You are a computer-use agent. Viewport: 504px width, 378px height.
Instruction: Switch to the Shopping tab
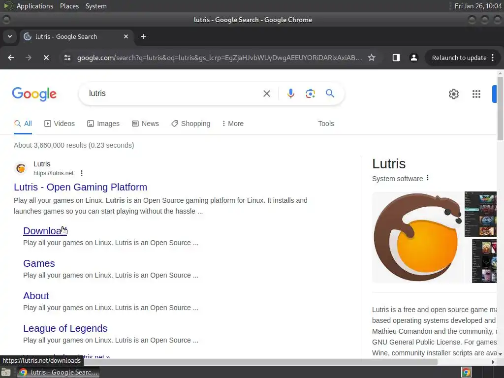(x=190, y=124)
